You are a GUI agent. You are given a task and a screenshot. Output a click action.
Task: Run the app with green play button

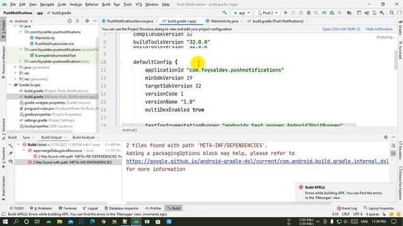point(285,13)
